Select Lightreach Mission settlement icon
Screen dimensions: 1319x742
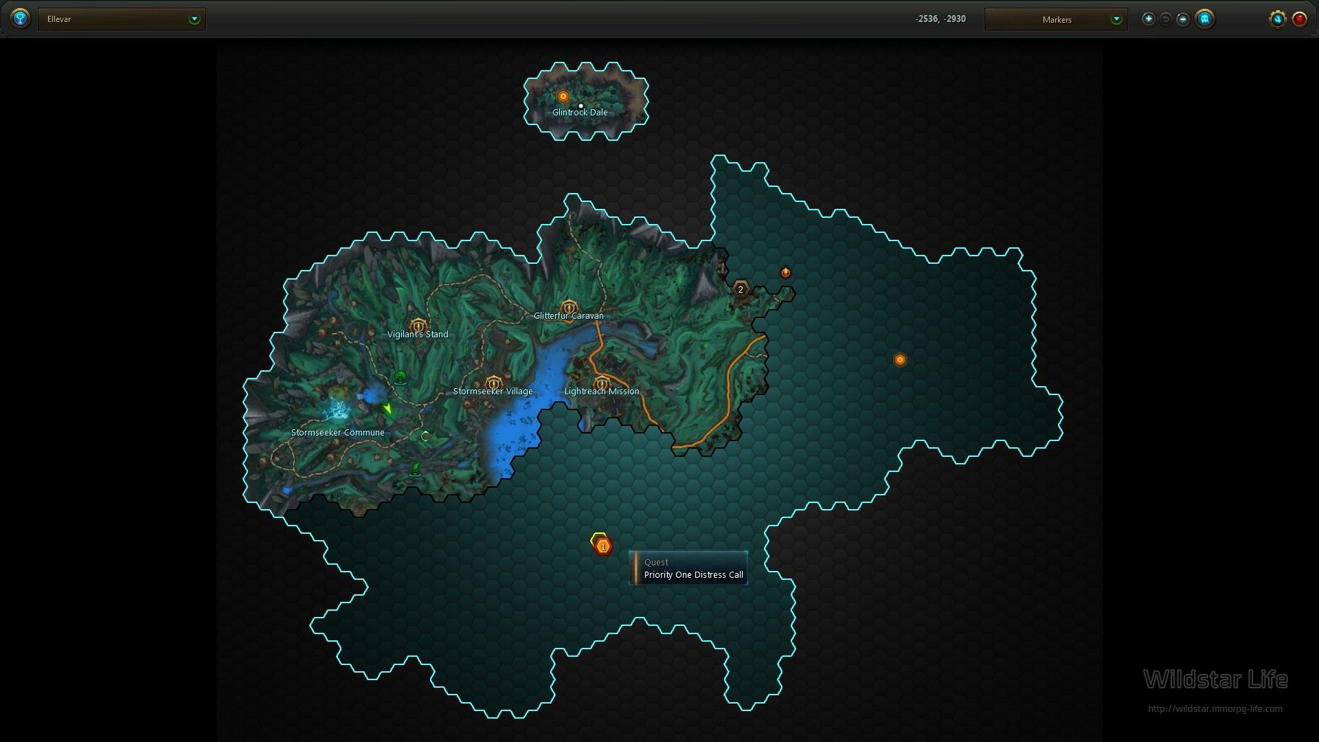(x=602, y=383)
